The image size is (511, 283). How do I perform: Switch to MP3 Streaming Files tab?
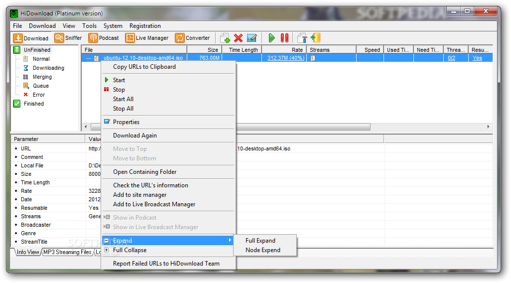coord(67,252)
